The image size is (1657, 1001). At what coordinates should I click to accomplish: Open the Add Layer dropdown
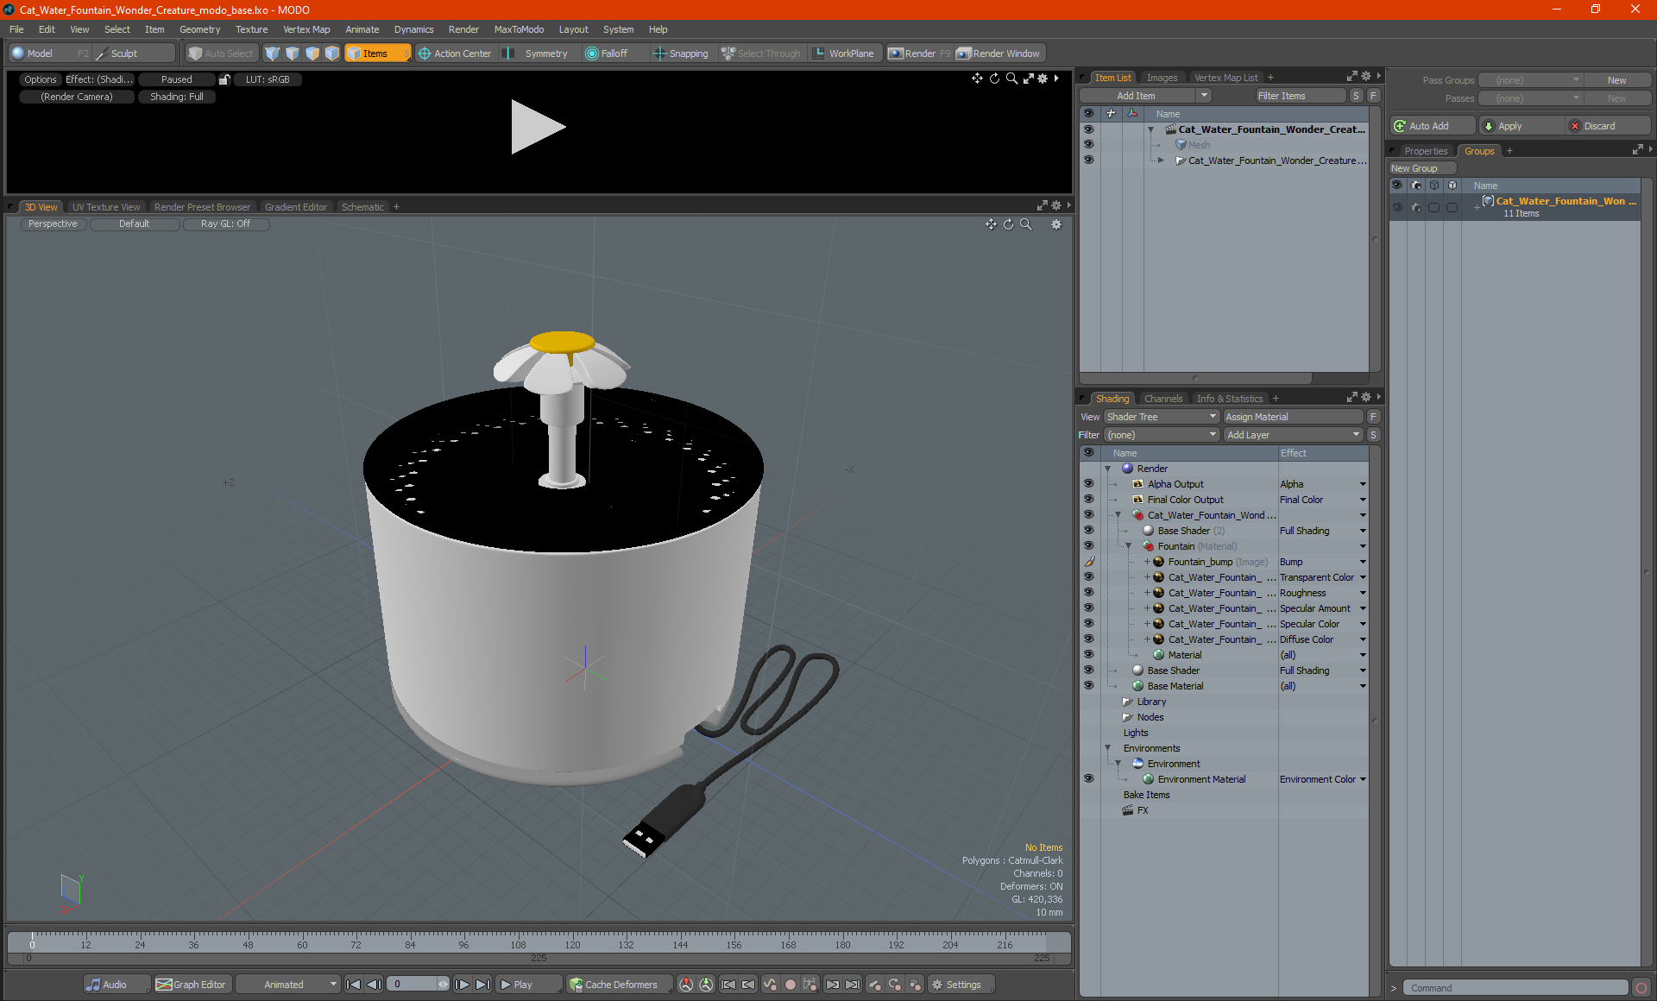1293,435
